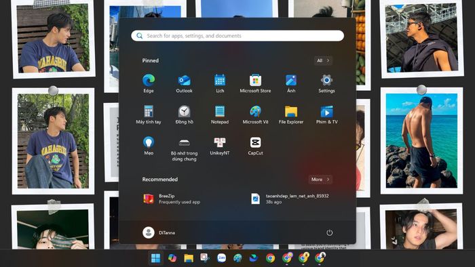475x267 pixels.
Task: Open Chrome without a profile badge on the taskbar
Action: [x=270, y=258]
